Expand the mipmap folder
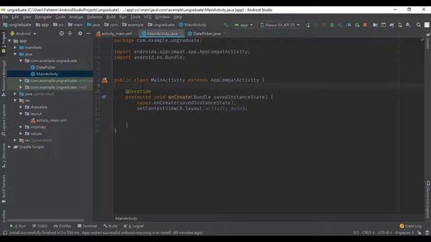Viewport: 431px width, 242px height. (x=21, y=127)
